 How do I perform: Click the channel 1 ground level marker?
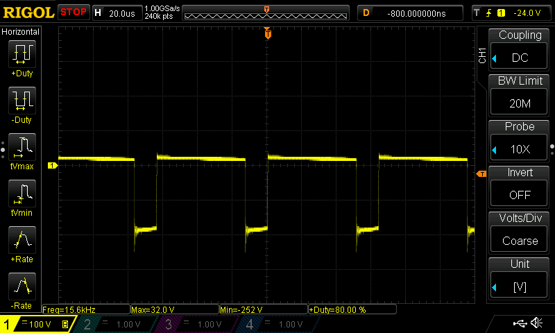click(53, 165)
